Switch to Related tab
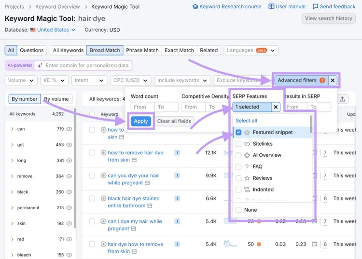Image resolution: width=362 pixels, height=259 pixels. point(209,50)
